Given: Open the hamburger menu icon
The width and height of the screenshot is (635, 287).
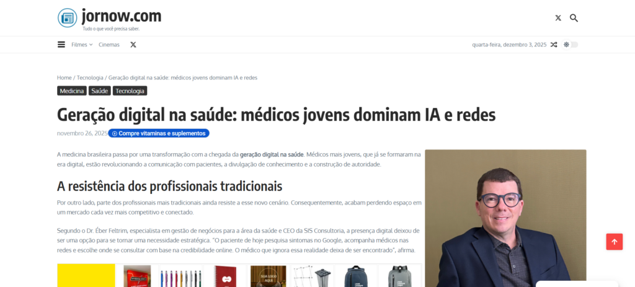Looking at the screenshot, I should [61, 45].
